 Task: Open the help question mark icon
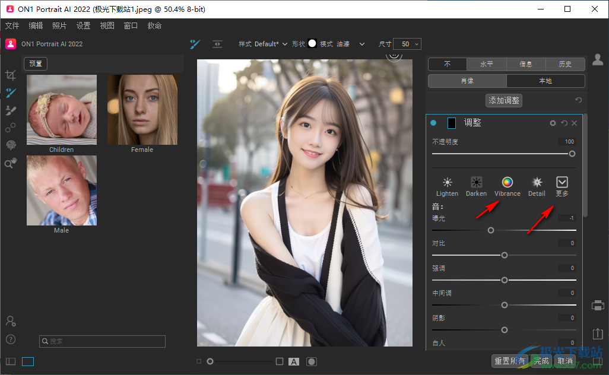(x=11, y=339)
